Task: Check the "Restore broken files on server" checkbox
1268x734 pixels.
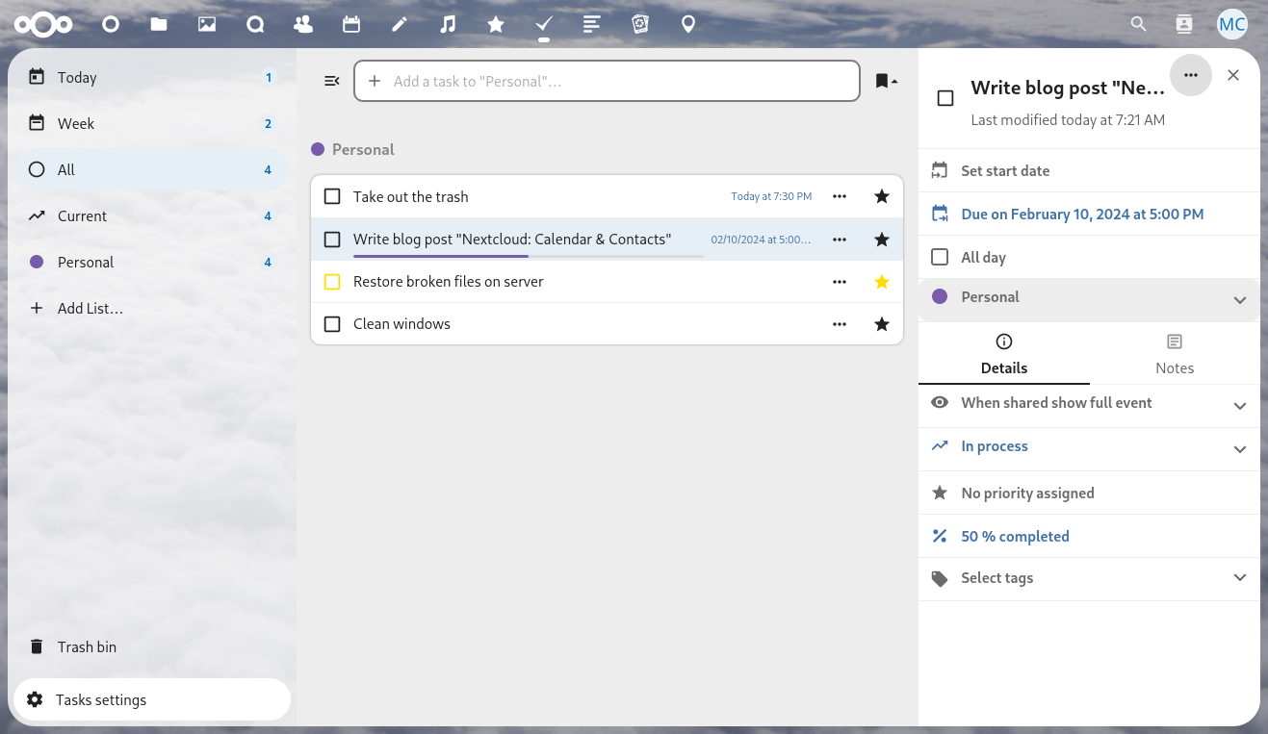Action: [332, 282]
